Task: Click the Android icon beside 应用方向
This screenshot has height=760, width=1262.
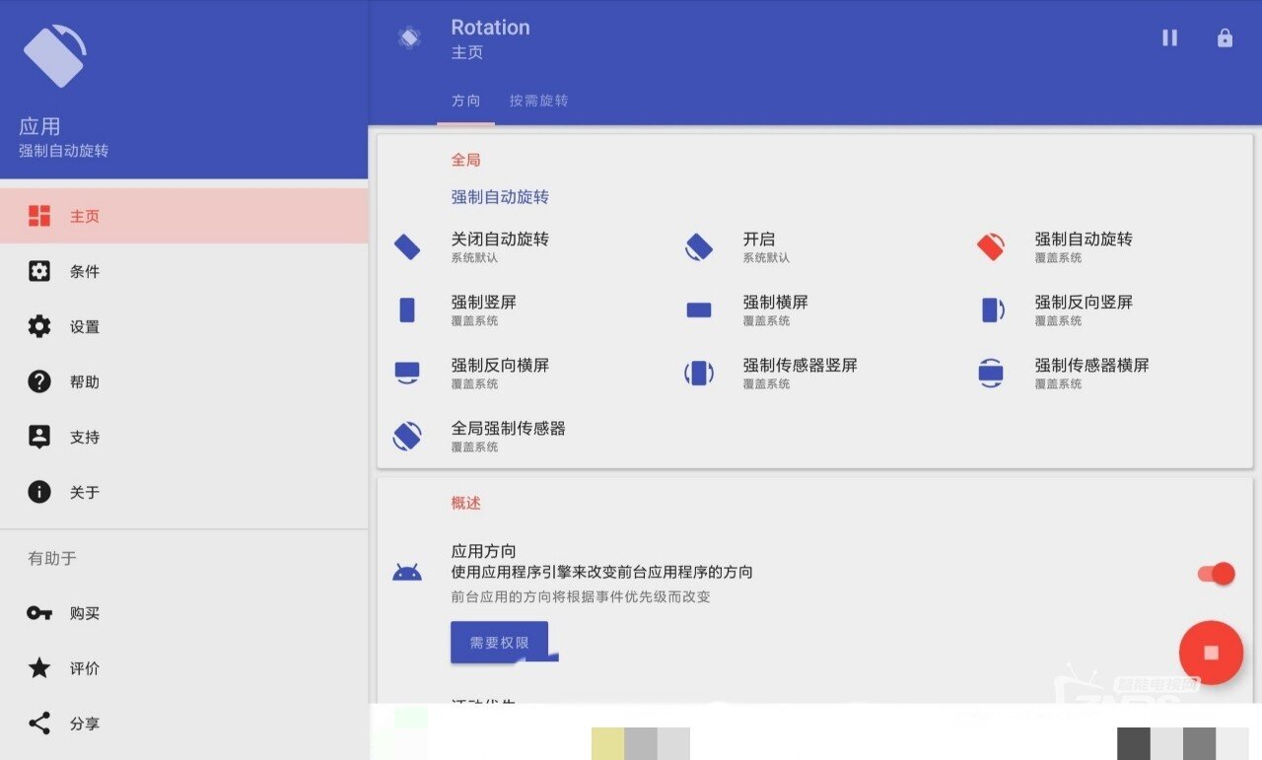Action: pos(407,573)
